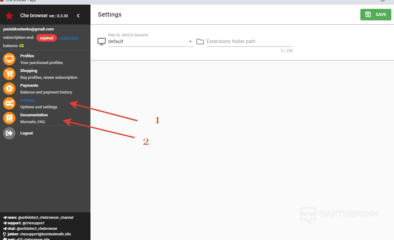Click the Payments bitcoin icon
The width and height of the screenshot is (394, 240).
(9, 89)
